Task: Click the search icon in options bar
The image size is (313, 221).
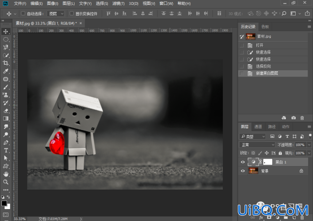Action: pyautogui.click(x=284, y=14)
